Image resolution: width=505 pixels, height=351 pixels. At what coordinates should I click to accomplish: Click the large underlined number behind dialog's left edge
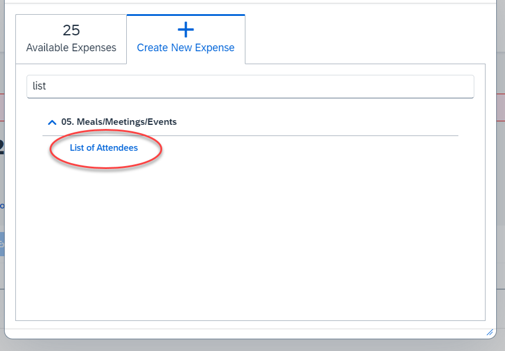pos(2,147)
